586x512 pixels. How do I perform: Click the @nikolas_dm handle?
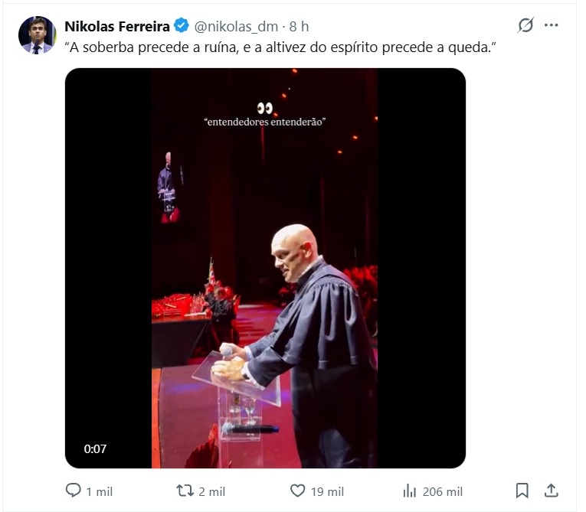pos(236,26)
